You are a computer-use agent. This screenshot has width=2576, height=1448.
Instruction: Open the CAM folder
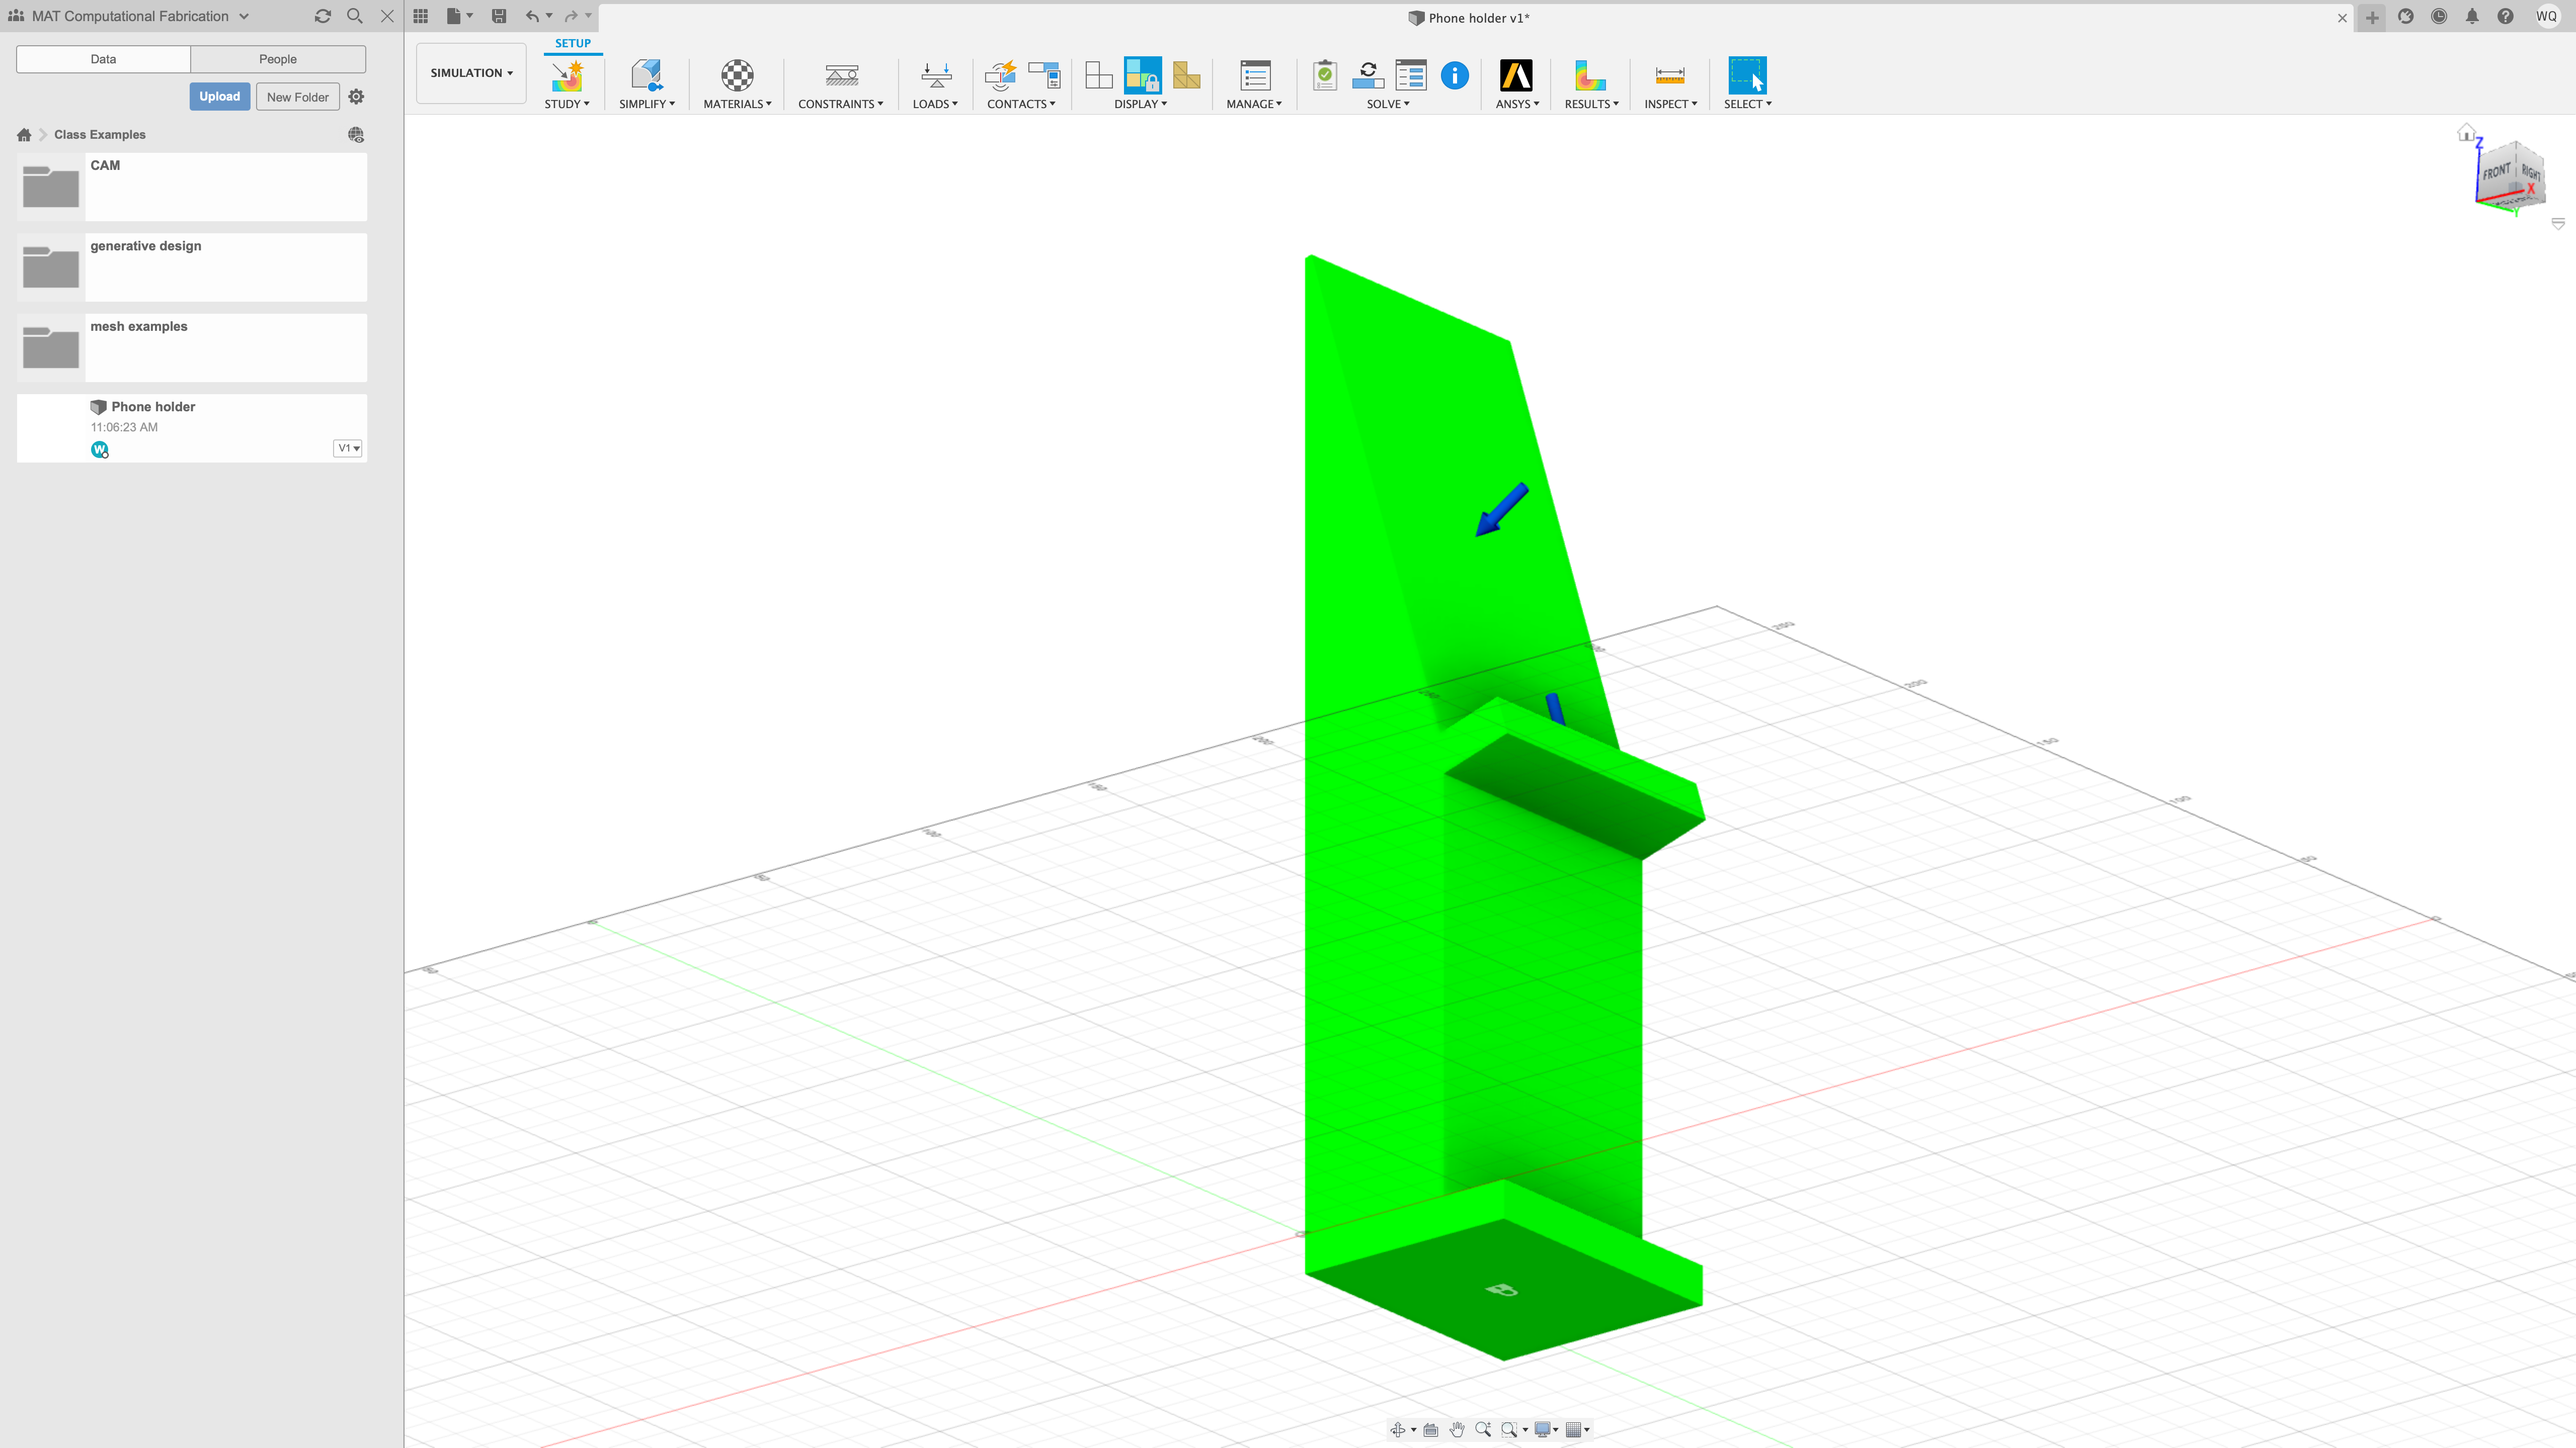point(192,187)
